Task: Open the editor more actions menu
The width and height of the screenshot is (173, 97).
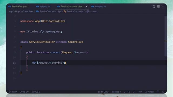Action: [163, 6]
